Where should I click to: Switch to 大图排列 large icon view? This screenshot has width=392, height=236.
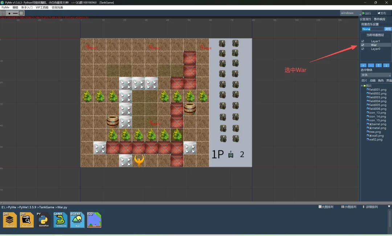[326, 207]
